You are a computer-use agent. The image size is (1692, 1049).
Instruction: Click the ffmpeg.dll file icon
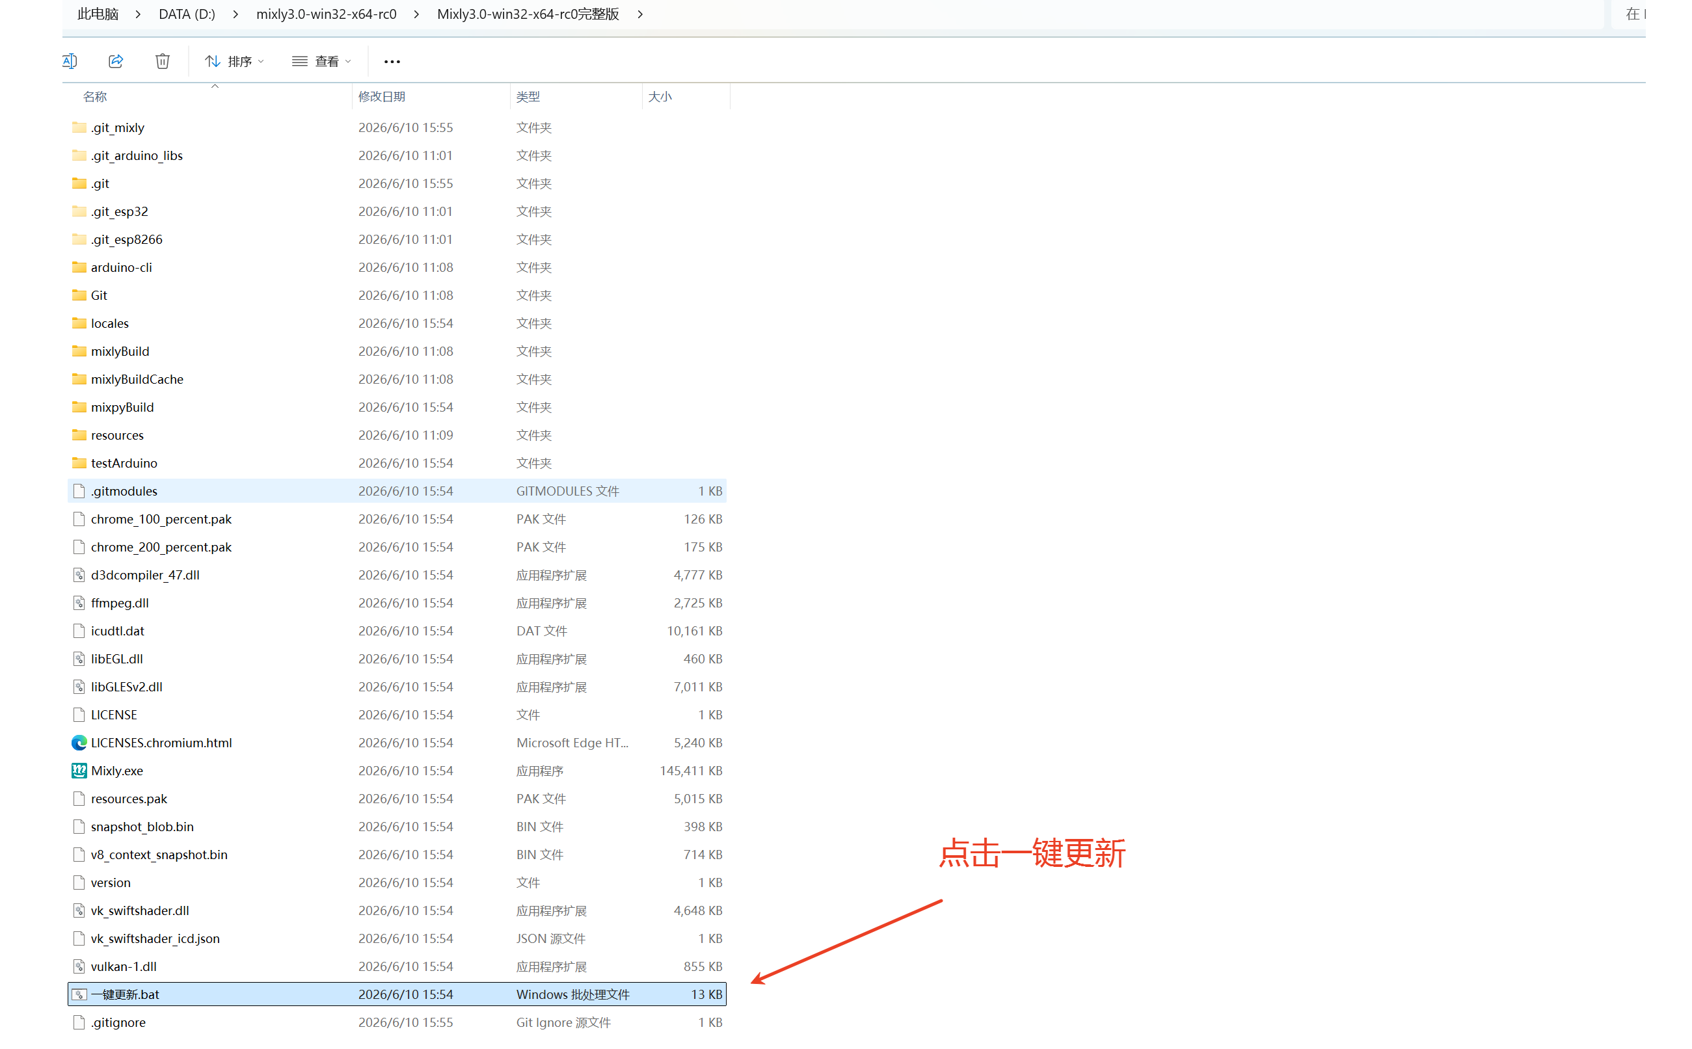tap(79, 603)
